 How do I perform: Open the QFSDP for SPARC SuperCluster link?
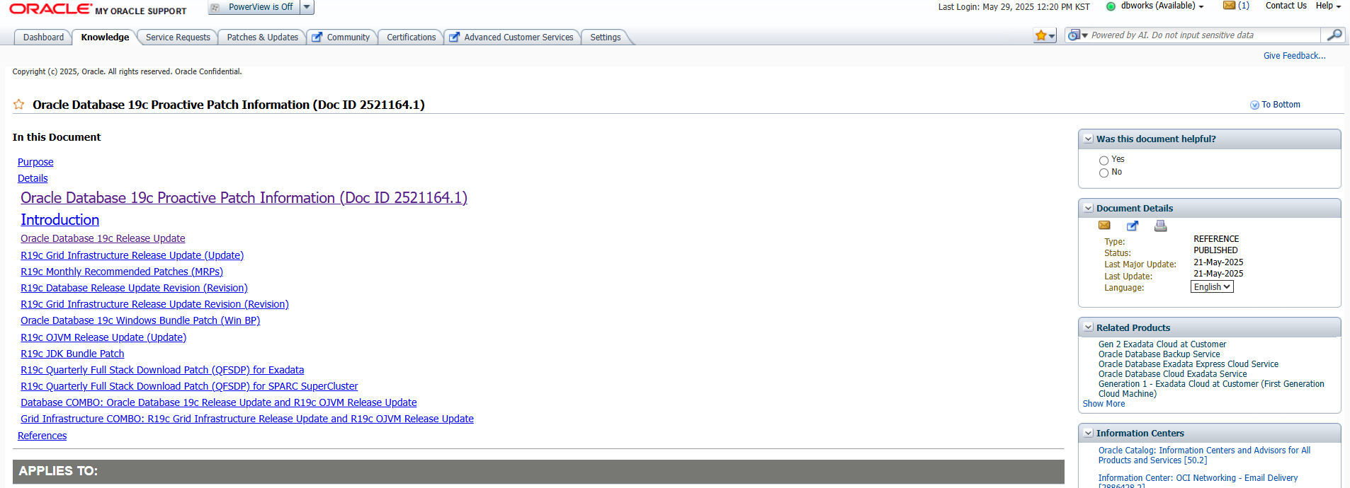pos(189,386)
